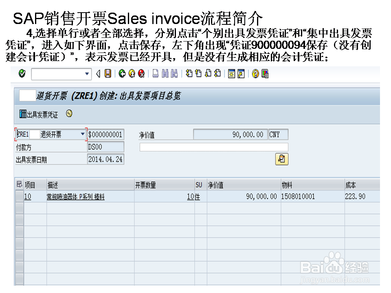Open the ZRE1 退货开票 billing type dropdown

point(83,134)
